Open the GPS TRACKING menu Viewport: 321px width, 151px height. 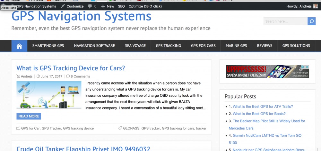pyautogui.click(x=168, y=46)
